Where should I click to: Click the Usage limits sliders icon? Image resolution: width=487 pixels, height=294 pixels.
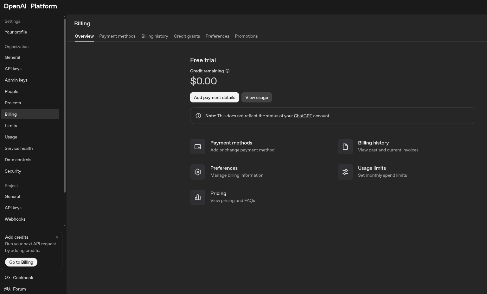click(x=345, y=172)
